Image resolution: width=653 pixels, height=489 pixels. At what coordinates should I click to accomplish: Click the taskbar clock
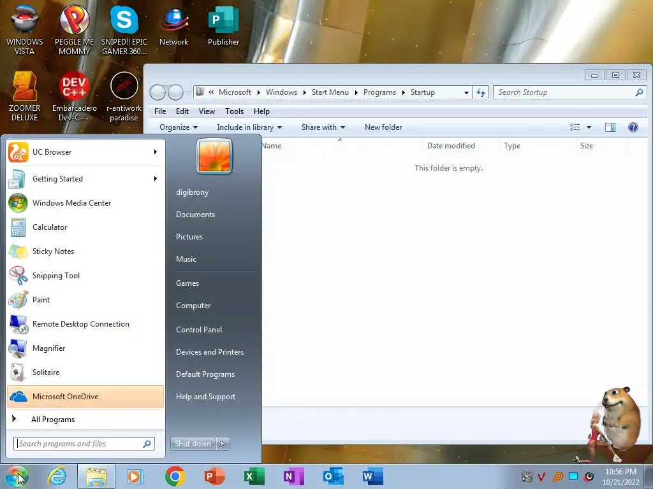620,477
